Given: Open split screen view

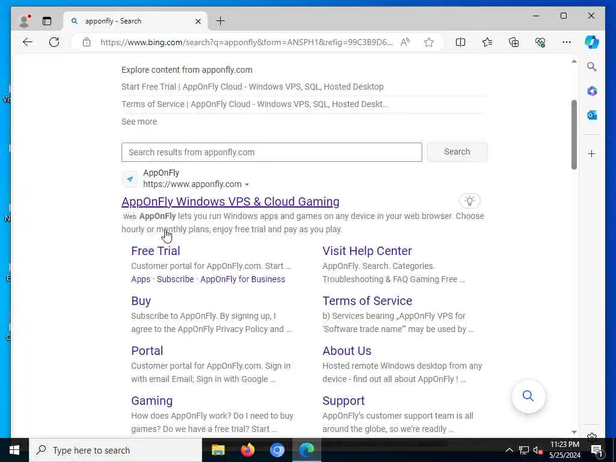Looking at the screenshot, I should [x=460, y=42].
